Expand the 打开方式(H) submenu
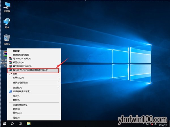 coord(34,78)
